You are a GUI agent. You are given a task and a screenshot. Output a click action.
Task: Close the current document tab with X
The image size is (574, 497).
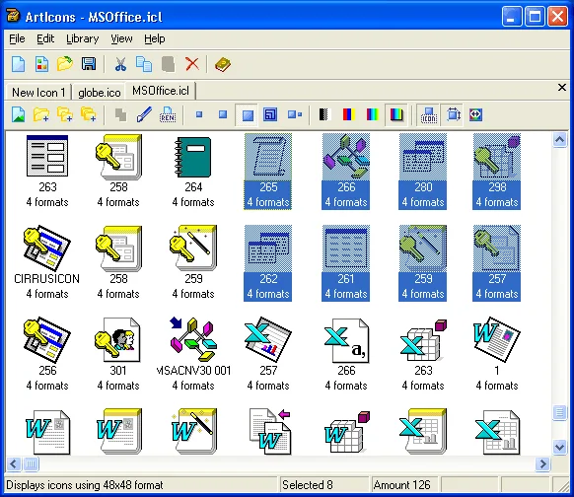(x=562, y=88)
